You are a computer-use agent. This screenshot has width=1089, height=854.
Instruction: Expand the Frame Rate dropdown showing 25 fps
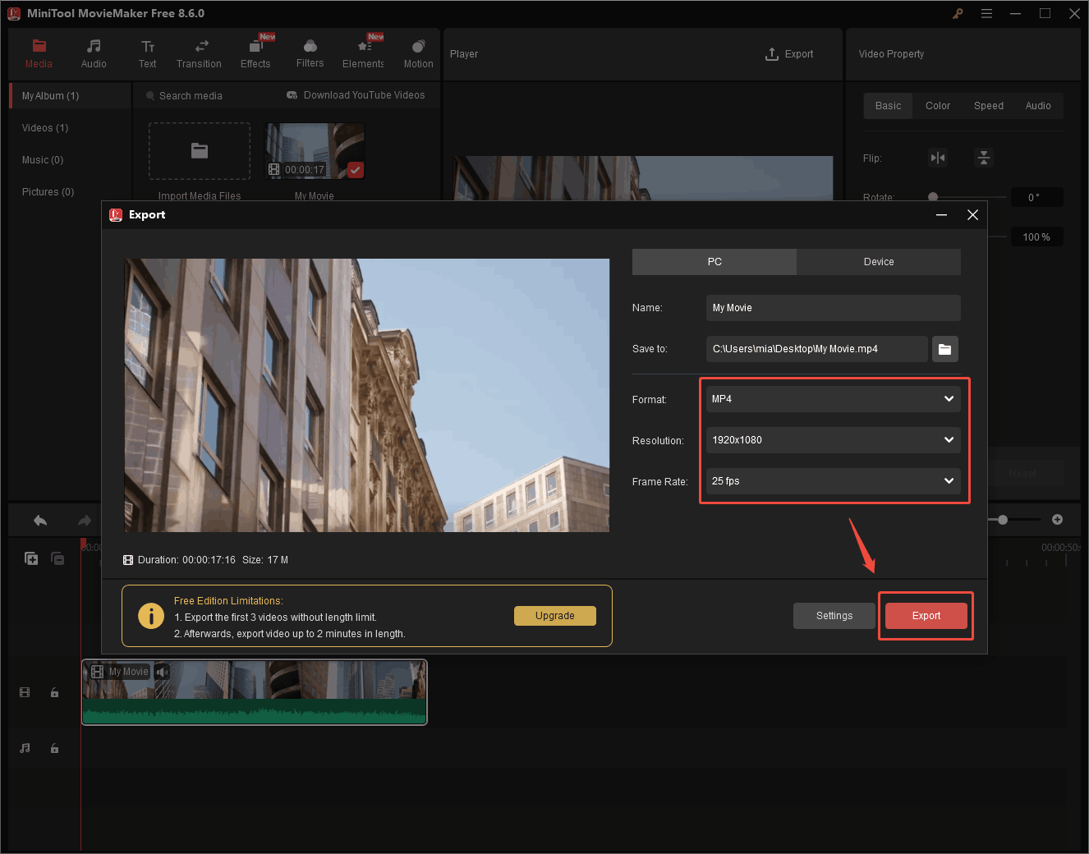pyautogui.click(x=834, y=481)
